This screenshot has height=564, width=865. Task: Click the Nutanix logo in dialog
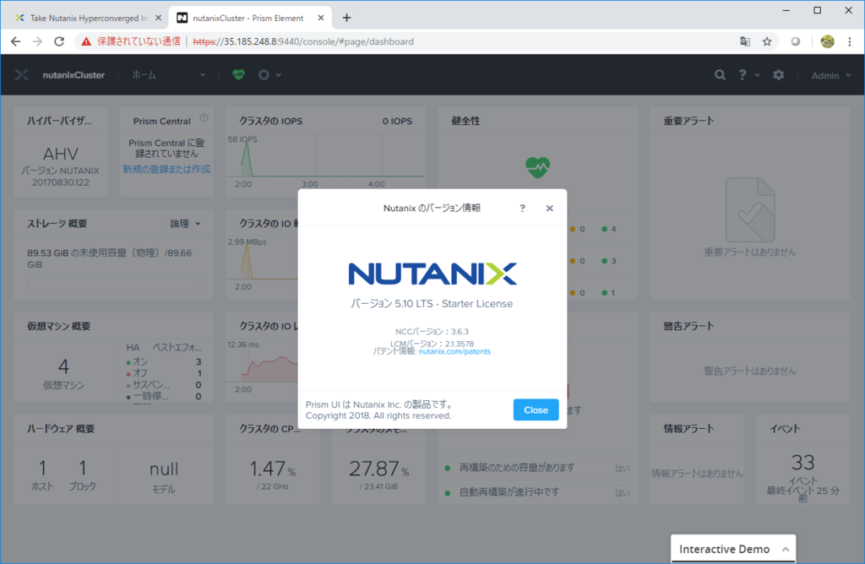click(432, 274)
